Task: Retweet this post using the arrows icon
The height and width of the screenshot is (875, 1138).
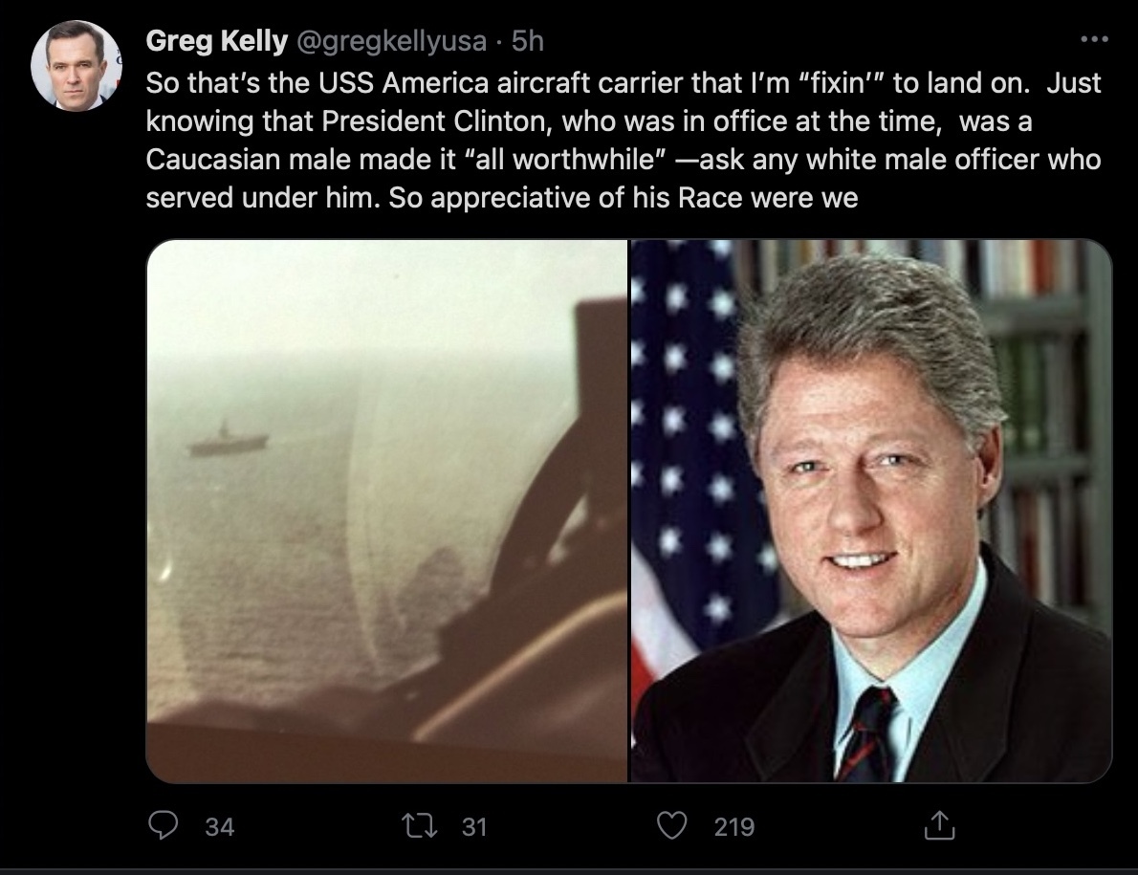Action: click(x=421, y=826)
